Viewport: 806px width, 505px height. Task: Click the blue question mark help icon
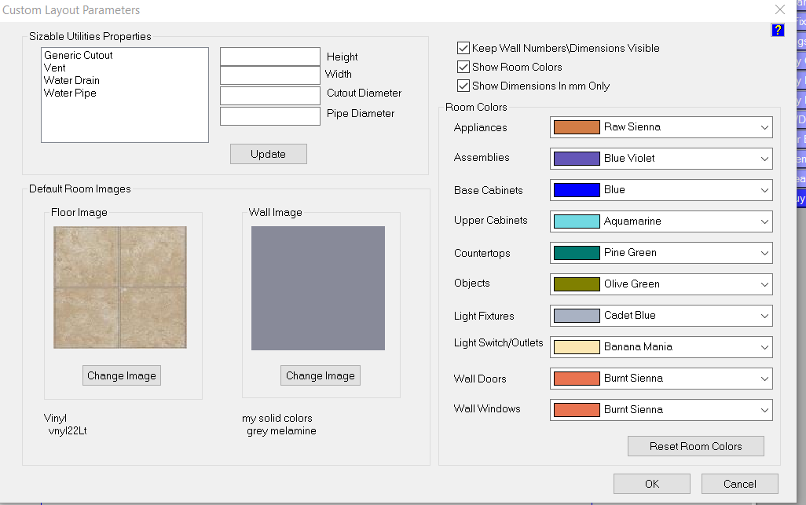(778, 31)
